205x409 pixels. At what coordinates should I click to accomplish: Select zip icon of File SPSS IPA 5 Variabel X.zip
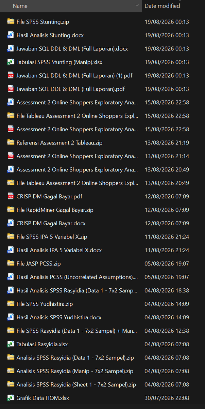point(11,237)
